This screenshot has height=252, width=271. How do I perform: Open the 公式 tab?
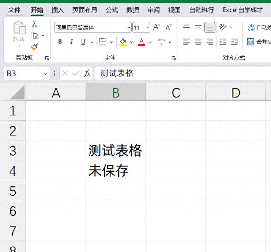(x=112, y=10)
